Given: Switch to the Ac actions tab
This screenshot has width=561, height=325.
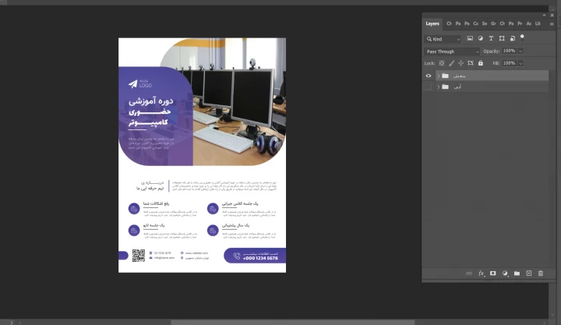Looking at the screenshot, I should tap(529, 23).
